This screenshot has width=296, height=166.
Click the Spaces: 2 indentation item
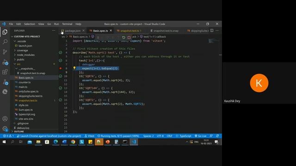click(148, 136)
